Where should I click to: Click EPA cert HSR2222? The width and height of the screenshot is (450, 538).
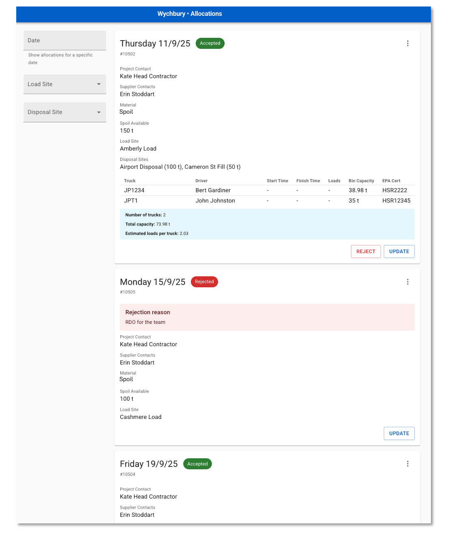[x=395, y=191]
